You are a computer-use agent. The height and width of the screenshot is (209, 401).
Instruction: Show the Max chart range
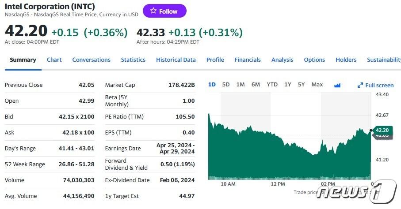click(317, 85)
